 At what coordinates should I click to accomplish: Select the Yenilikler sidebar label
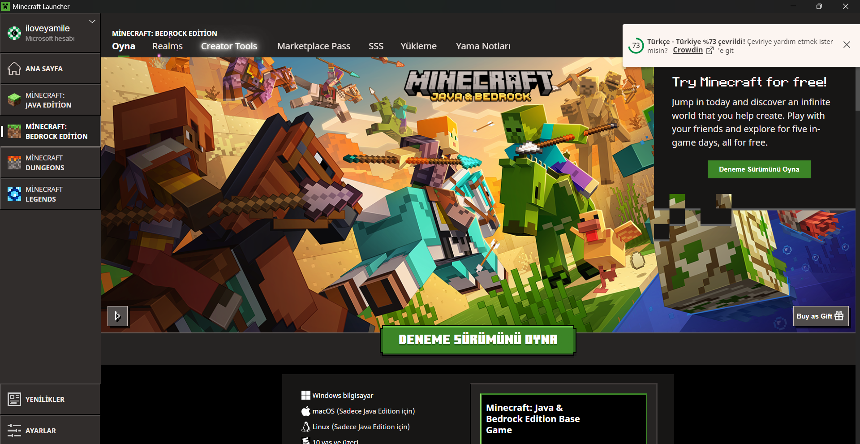coord(45,399)
